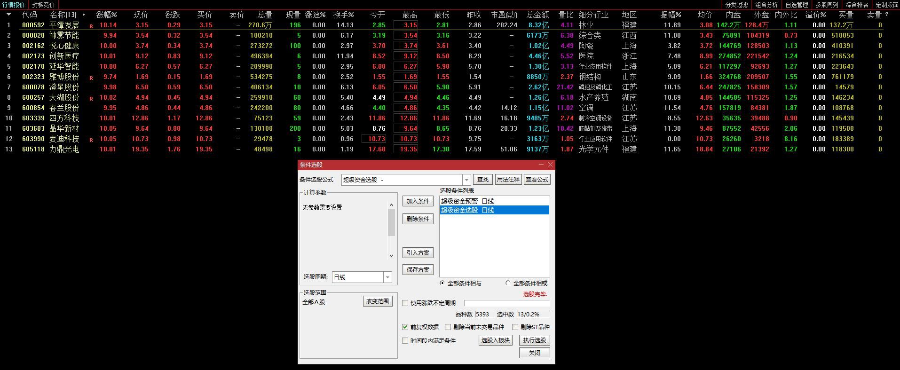
Task: Enable 剔除当前未交易品种 checkbox
Action: point(448,327)
